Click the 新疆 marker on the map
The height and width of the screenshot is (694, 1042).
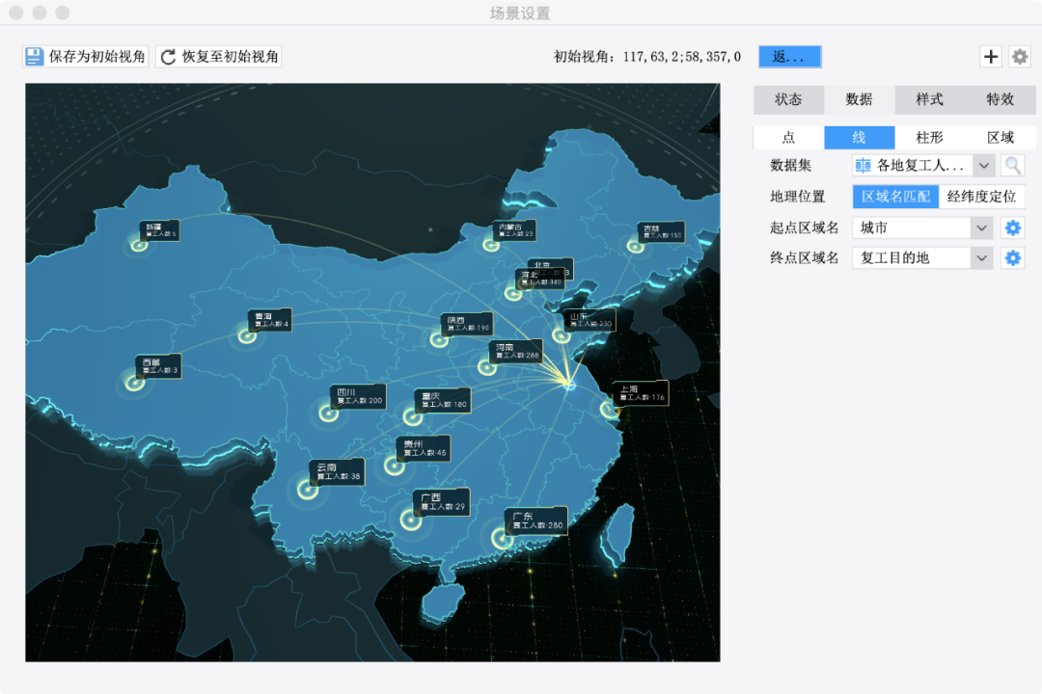[x=139, y=245]
